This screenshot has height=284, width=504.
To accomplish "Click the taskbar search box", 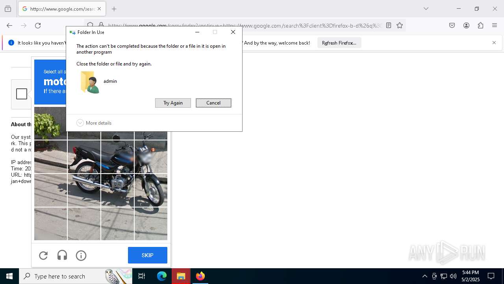I will pyautogui.click(x=76, y=276).
